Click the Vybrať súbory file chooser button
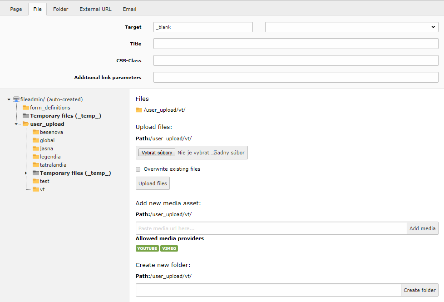Screen dimensions: 444x302 pyautogui.click(x=157, y=153)
